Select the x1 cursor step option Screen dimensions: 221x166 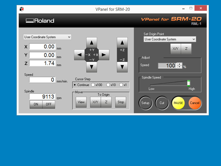coord(123,85)
